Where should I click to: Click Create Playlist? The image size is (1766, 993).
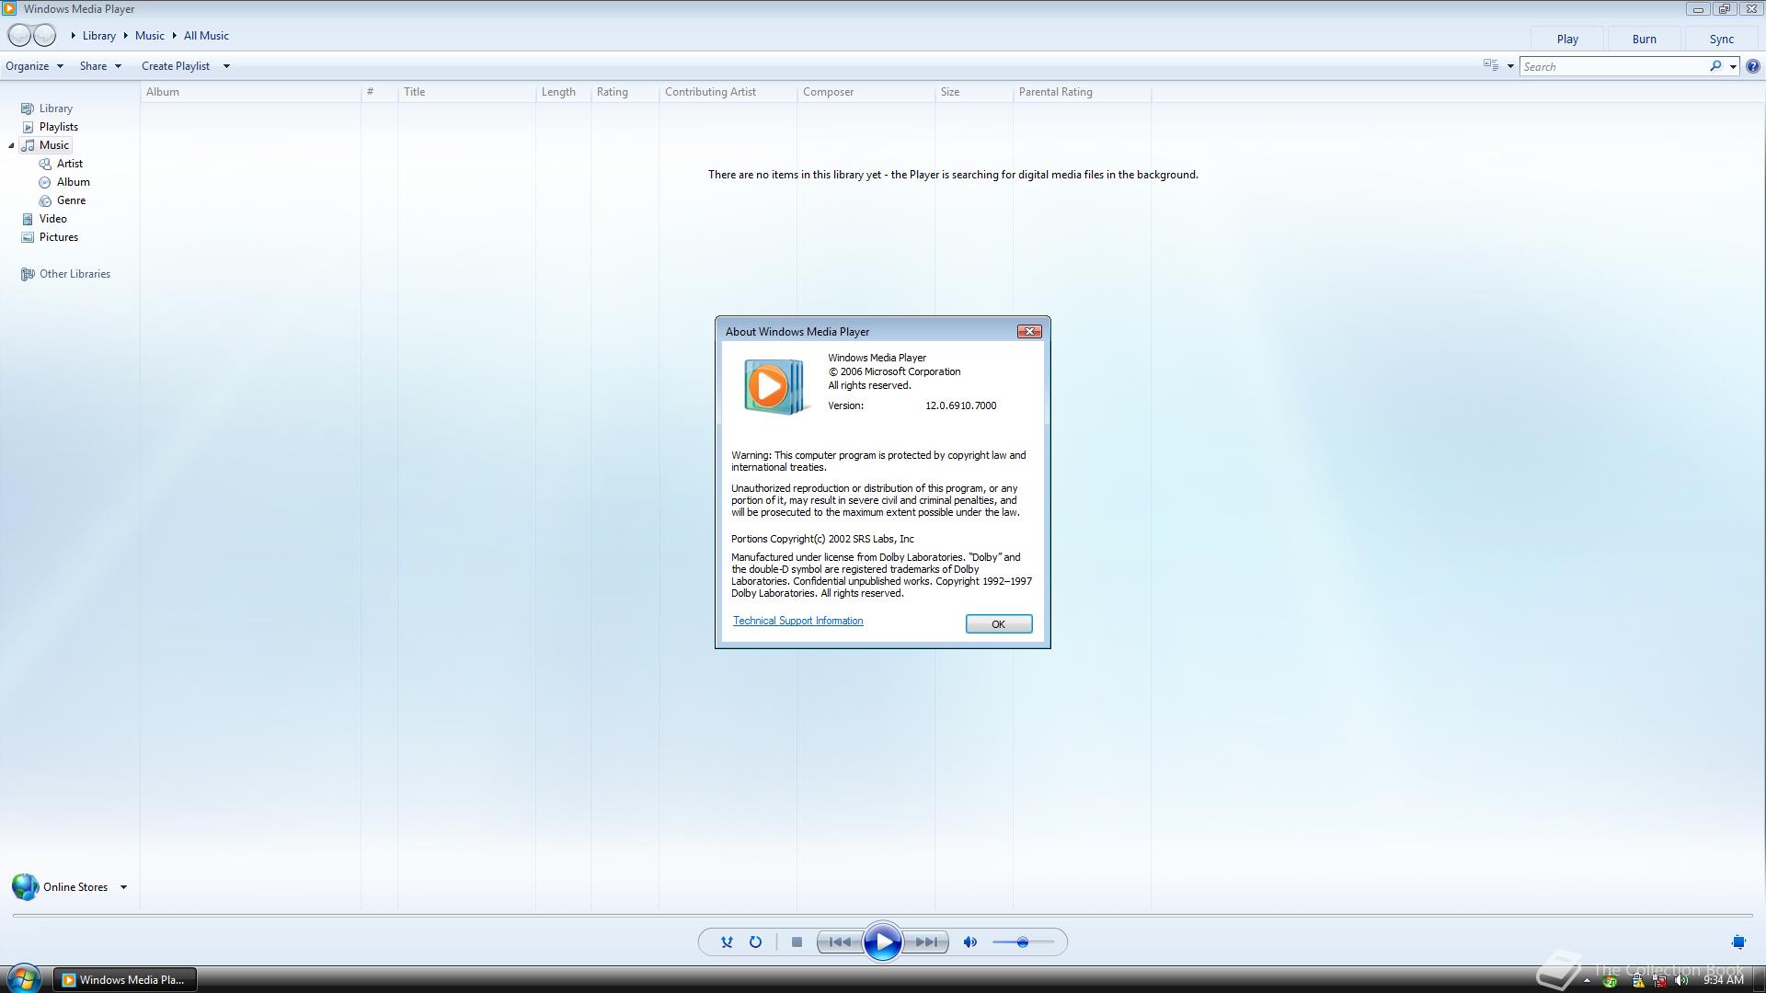point(176,66)
